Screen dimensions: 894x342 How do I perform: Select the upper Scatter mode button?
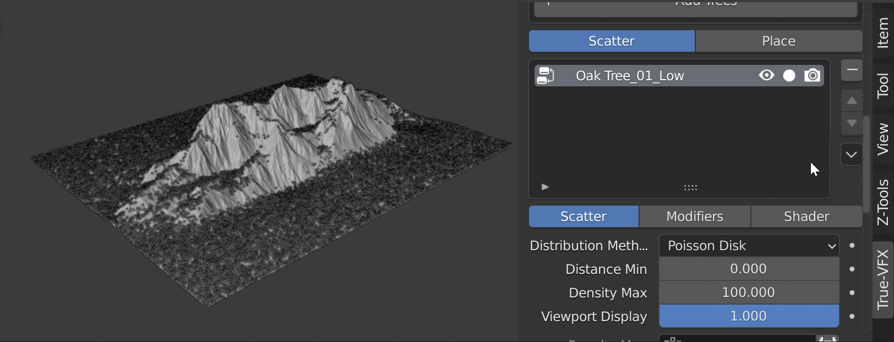coord(612,41)
